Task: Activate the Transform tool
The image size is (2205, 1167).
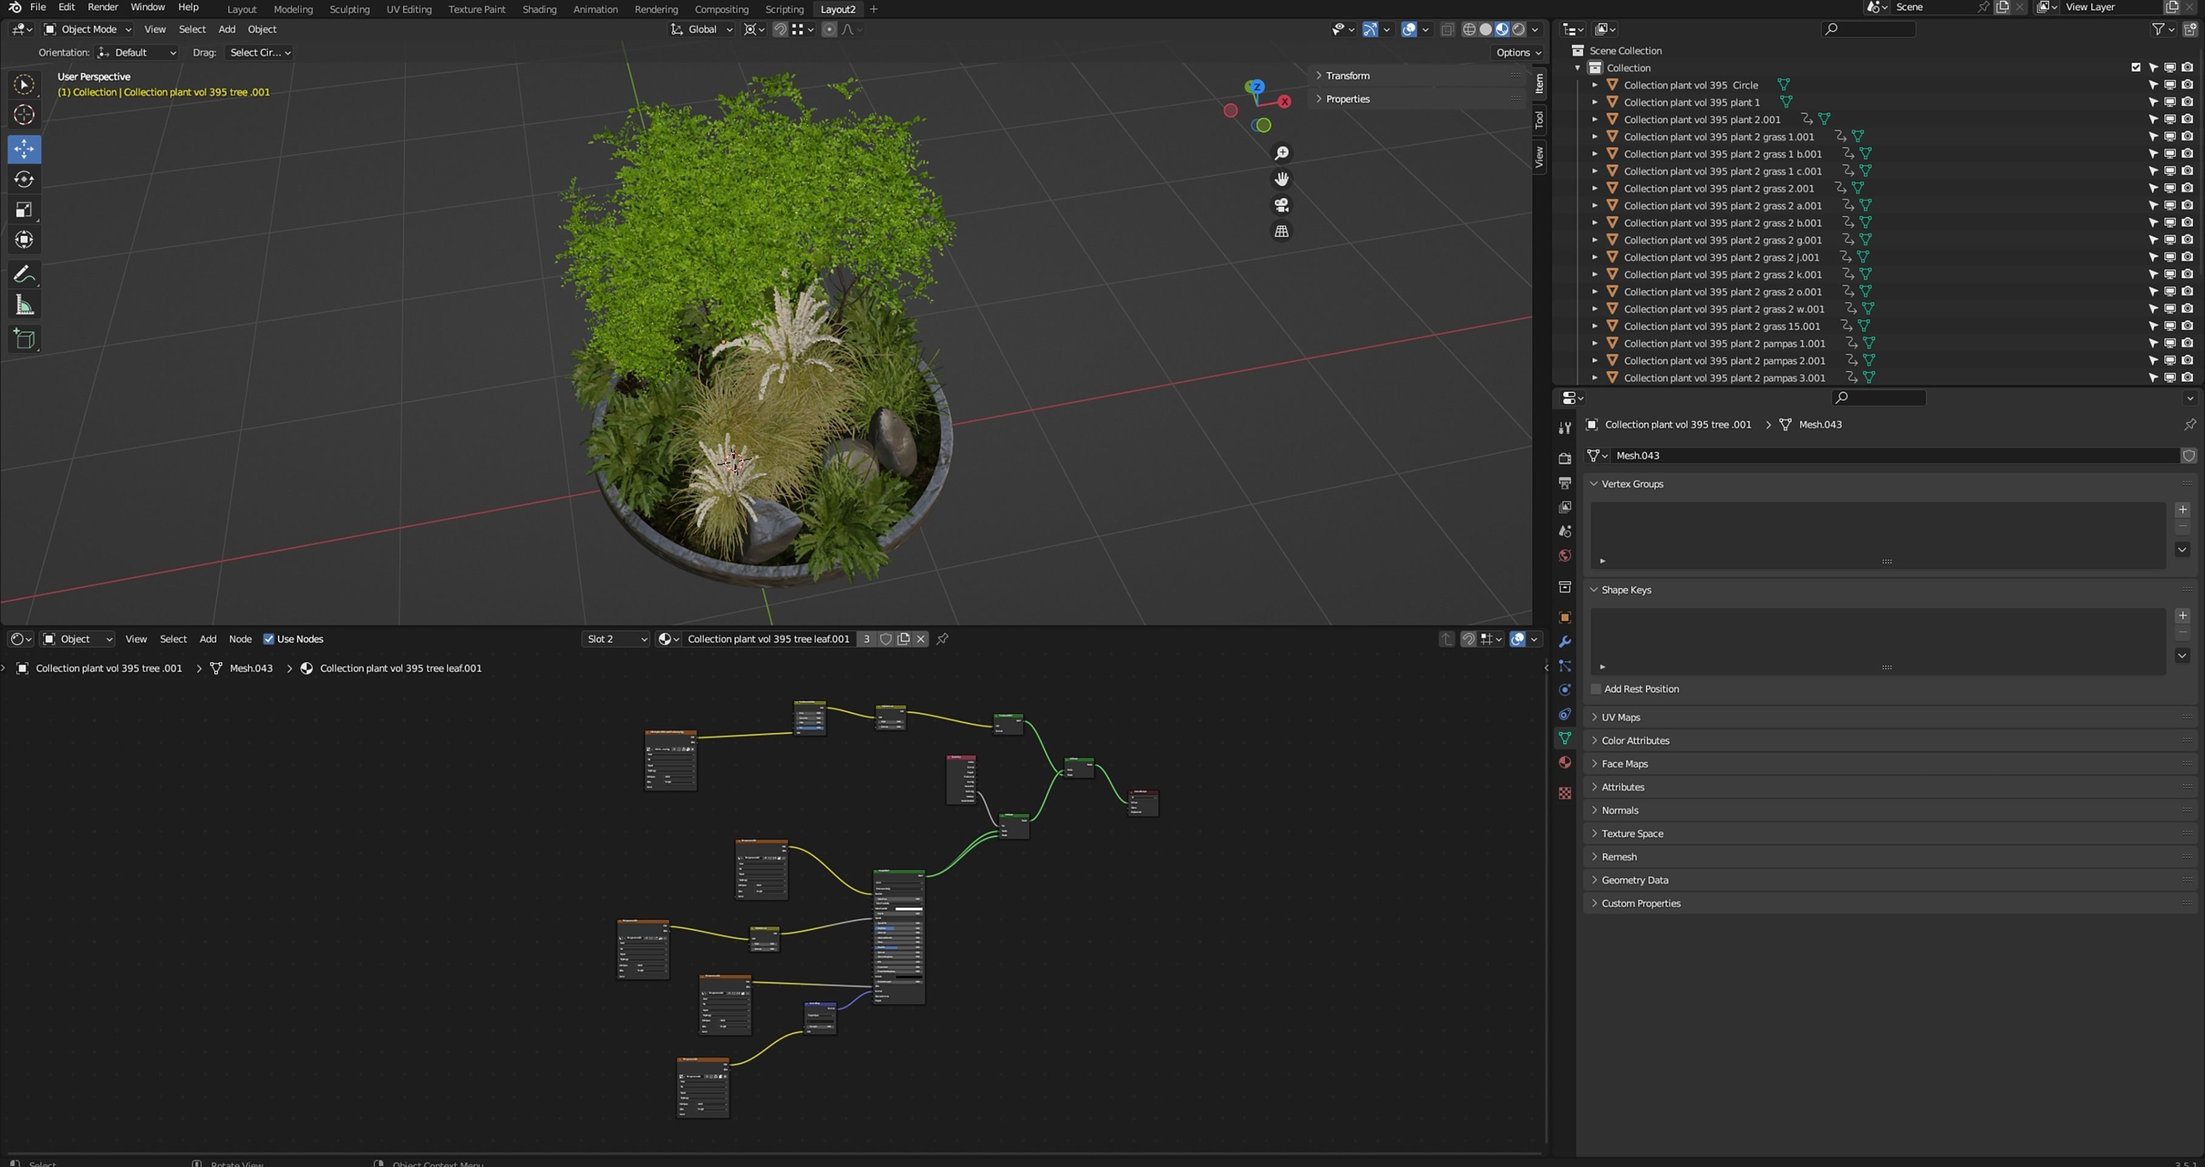Action: point(24,241)
